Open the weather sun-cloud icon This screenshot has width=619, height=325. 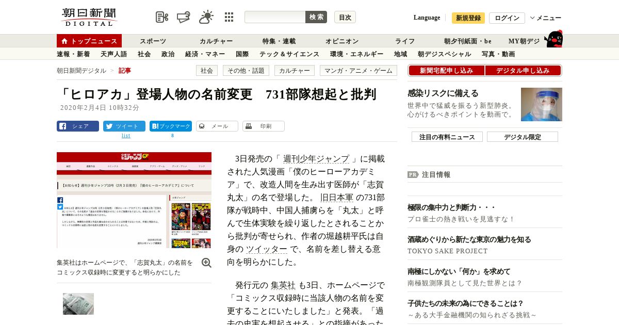[x=206, y=17]
